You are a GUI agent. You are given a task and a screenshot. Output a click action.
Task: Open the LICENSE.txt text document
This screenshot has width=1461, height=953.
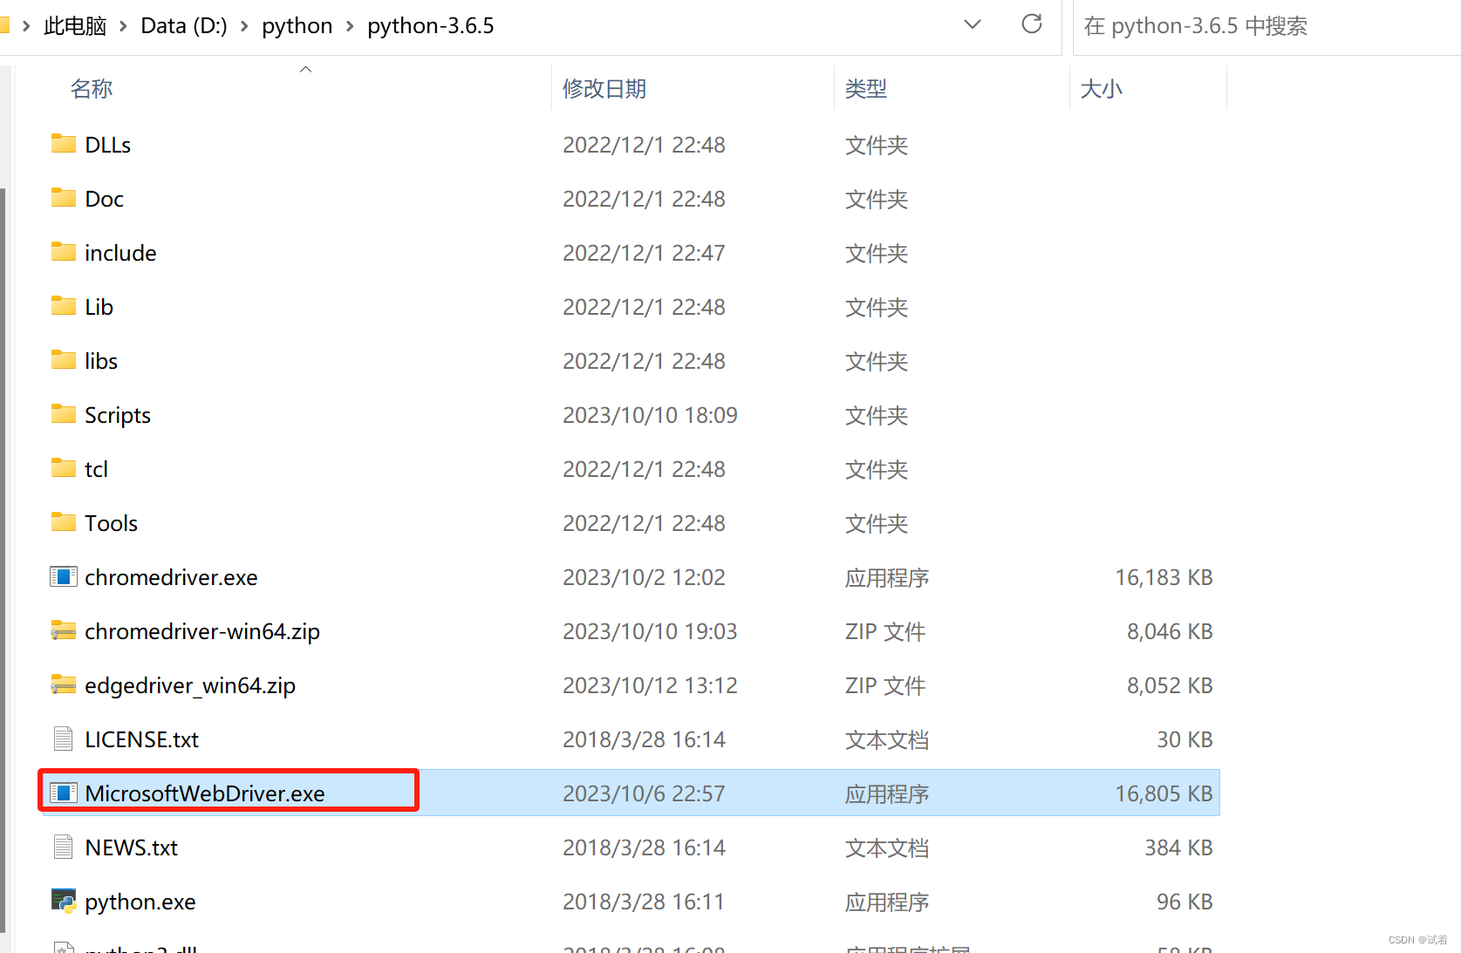click(141, 739)
